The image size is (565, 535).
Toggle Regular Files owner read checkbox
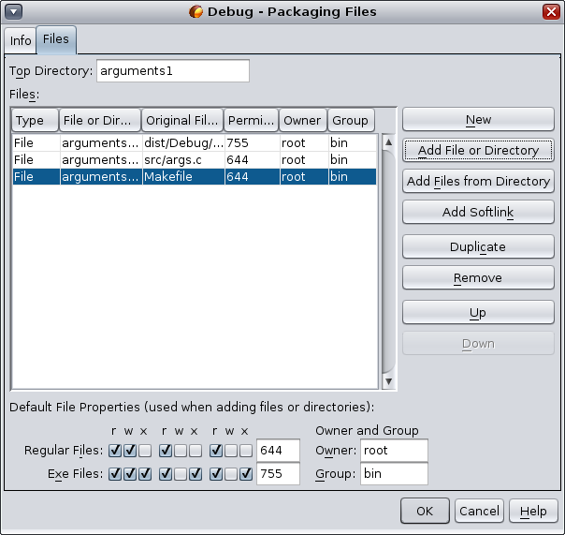pyautogui.click(x=115, y=451)
